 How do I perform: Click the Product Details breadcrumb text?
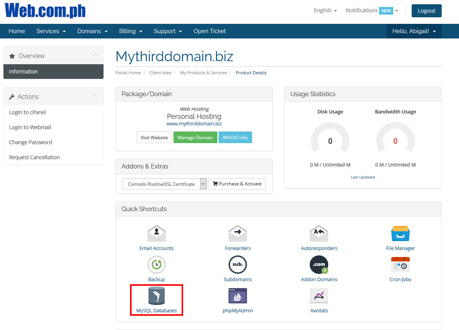(x=251, y=73)
